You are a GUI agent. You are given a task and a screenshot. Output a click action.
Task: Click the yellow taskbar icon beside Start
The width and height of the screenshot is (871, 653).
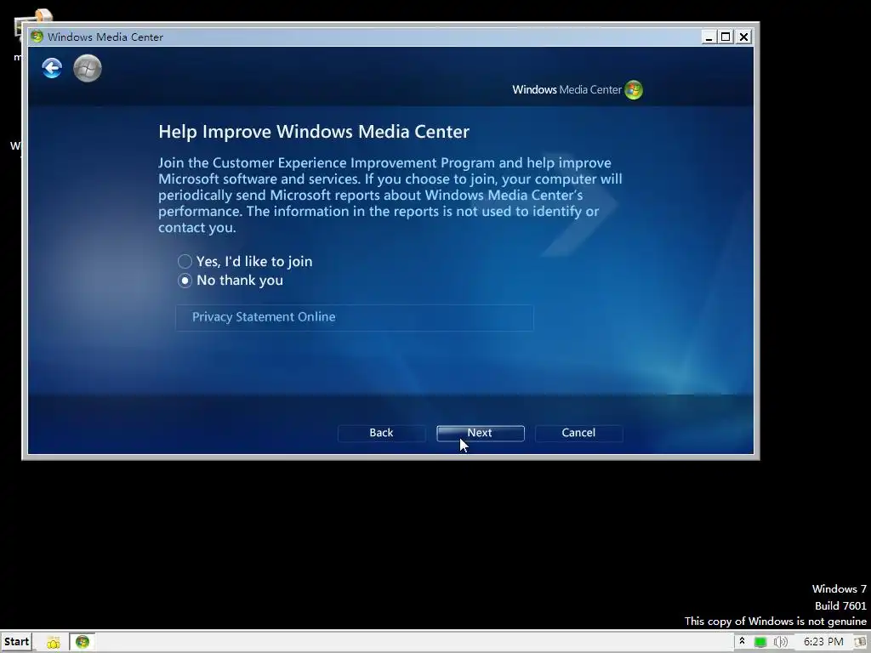[x=54, y=643]
